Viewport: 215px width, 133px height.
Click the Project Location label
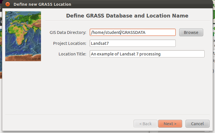(x=70, y=43)
